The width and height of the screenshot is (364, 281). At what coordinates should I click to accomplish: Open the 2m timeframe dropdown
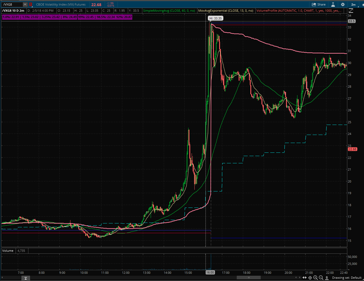[353, 4]
